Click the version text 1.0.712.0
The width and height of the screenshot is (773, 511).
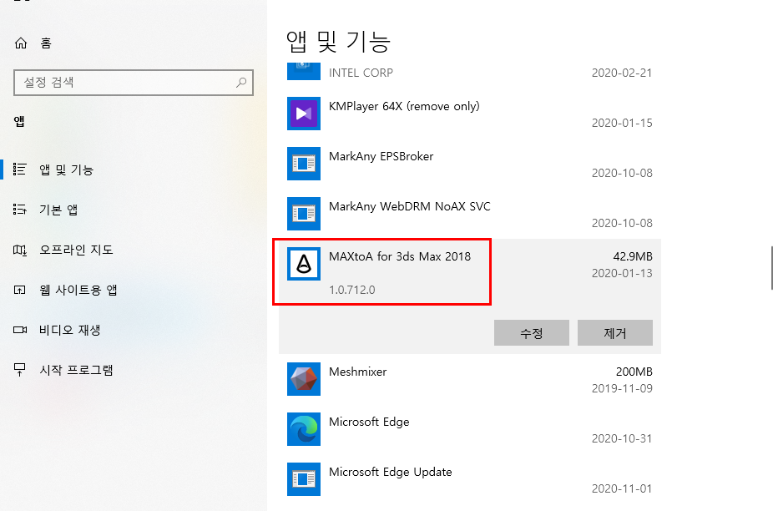coord(352,290)
